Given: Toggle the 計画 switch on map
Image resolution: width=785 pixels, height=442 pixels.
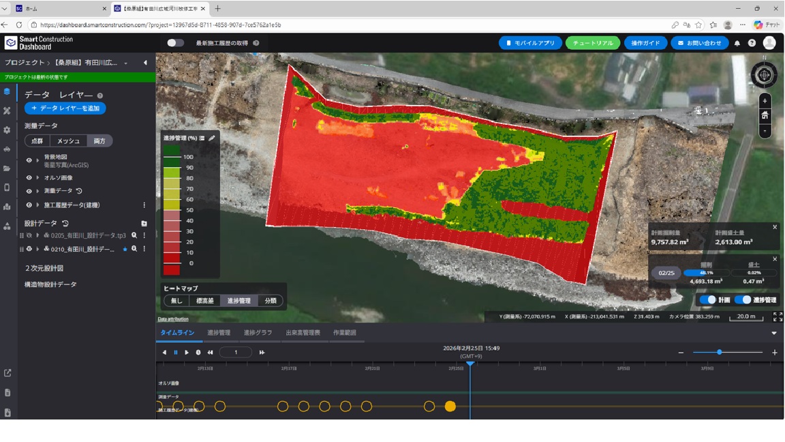Looking at the screenshot, I should click(x=707, y=299).
